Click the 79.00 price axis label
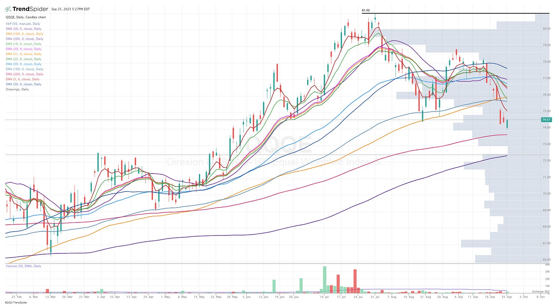 [x=546, y=45]
